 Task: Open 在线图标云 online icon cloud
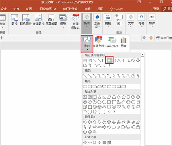75,22
